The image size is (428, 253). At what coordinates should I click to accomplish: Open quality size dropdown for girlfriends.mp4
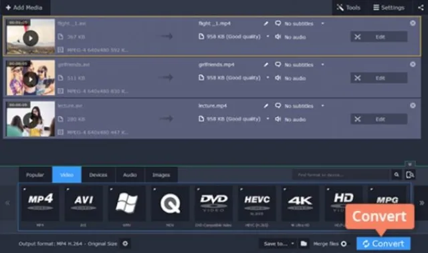coord(267,77)
